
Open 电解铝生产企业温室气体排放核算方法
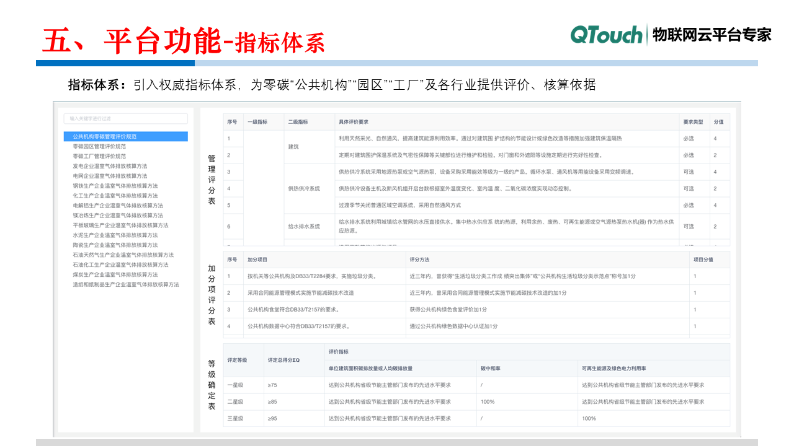(x=118, y=206)
